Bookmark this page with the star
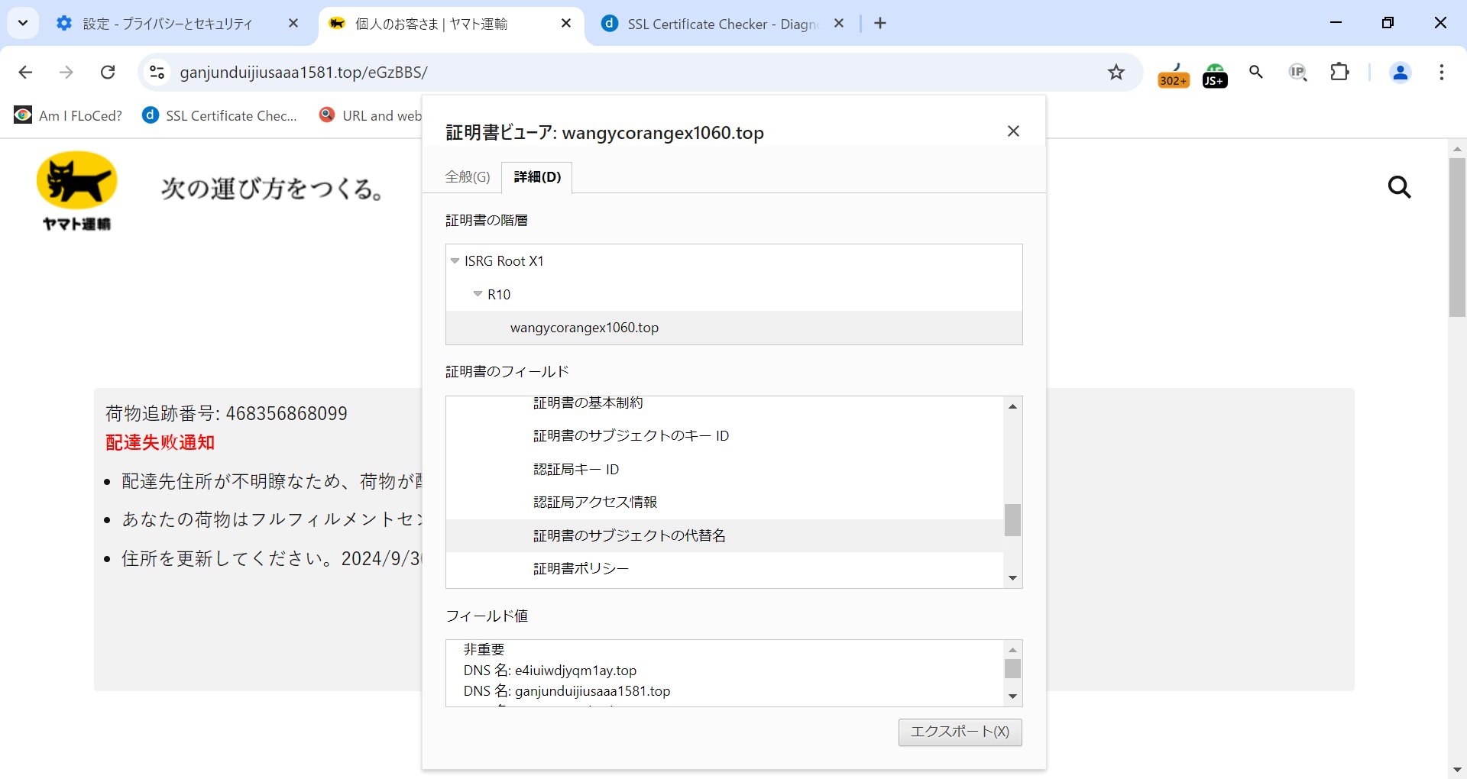This screenshot has width=1467, height=779. 1116,72
